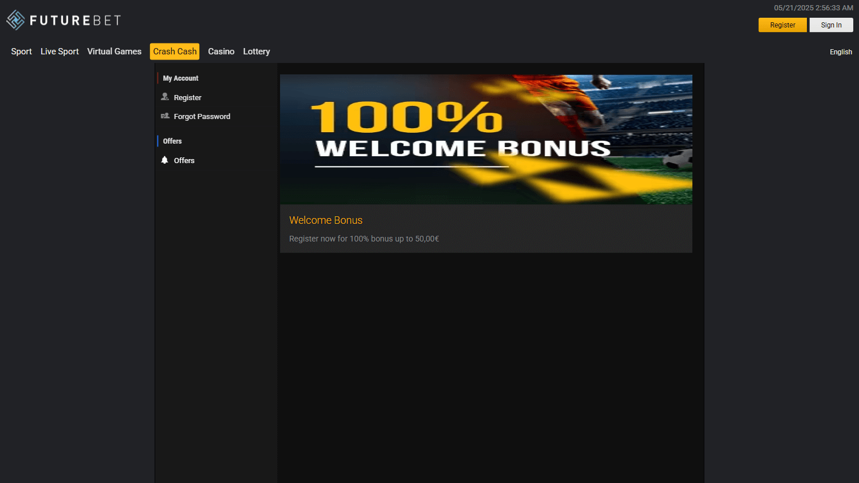The image size is (859, 483).
Task: Switch to the Sport section
Action: (21, 52)
